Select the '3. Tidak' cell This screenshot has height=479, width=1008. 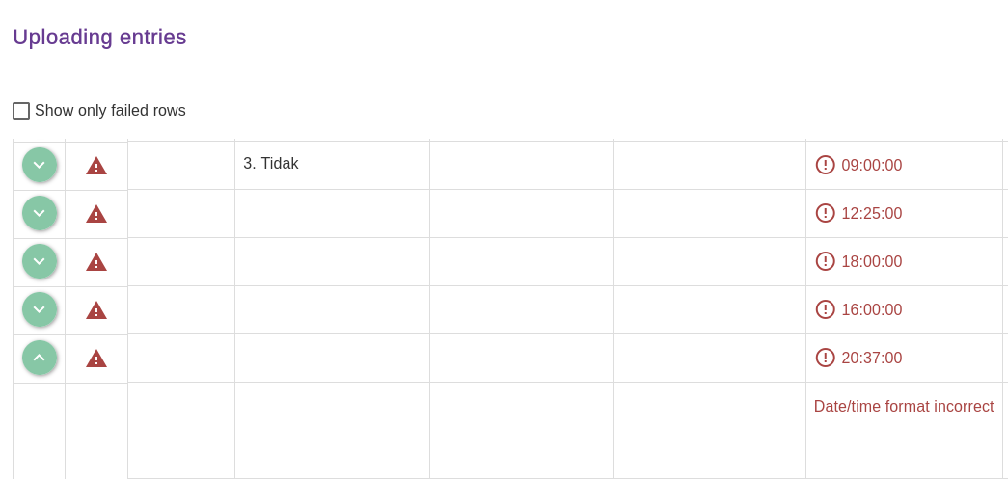(271, 164)
